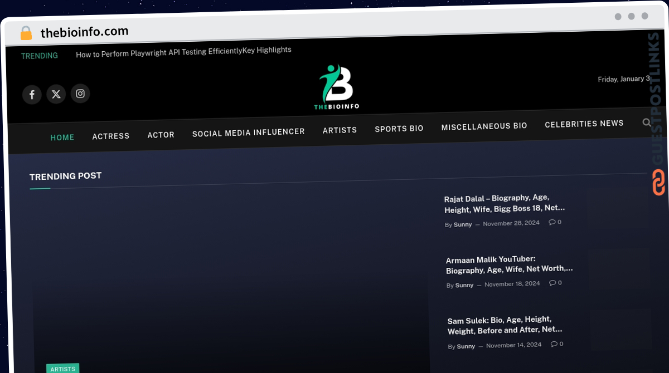This screenshot has height=373, width=669.
Task: Open the Facebook social icon
Action: [x=32, y=95]
